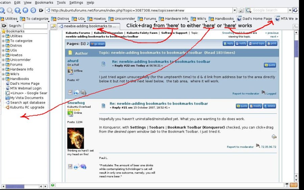Expand the Handbooks folder in sidebar
This screenshot has height=190, width=304.
coord(3,79)
